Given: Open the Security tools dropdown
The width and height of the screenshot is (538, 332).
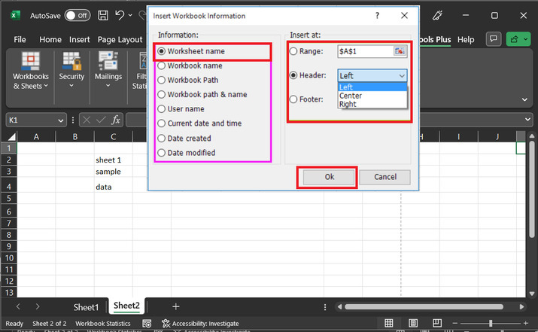Looking at the screenshot, I should tap(71, 70).
